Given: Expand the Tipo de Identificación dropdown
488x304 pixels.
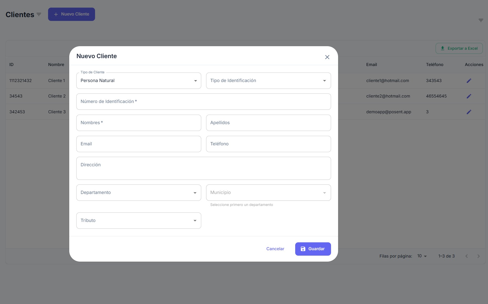Looking at the screenshot, I should click(x=268, y=81).
